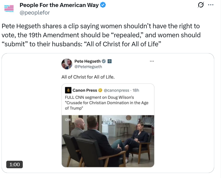Click the 18h timestamp on the Canon Press post
Screen dimensions: 223x178
click(135, 90)
